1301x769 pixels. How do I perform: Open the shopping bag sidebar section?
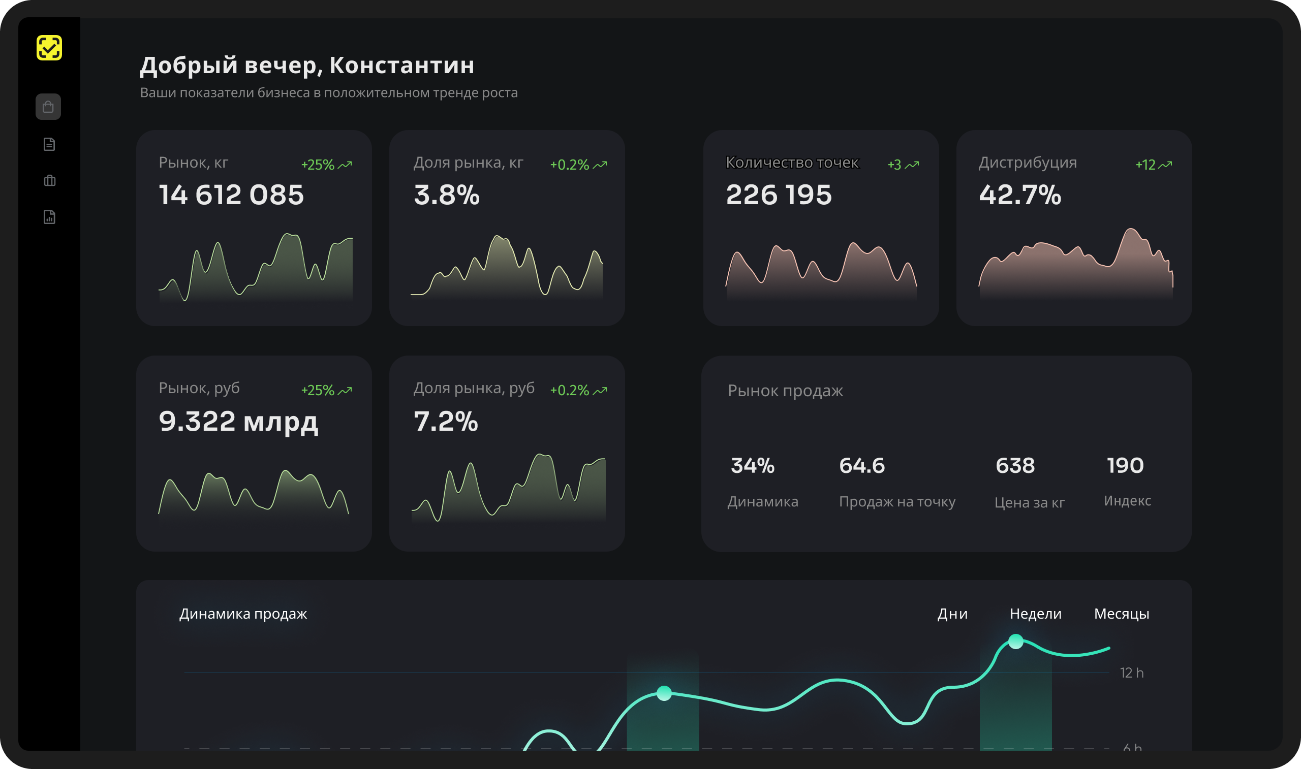point(48,107)
